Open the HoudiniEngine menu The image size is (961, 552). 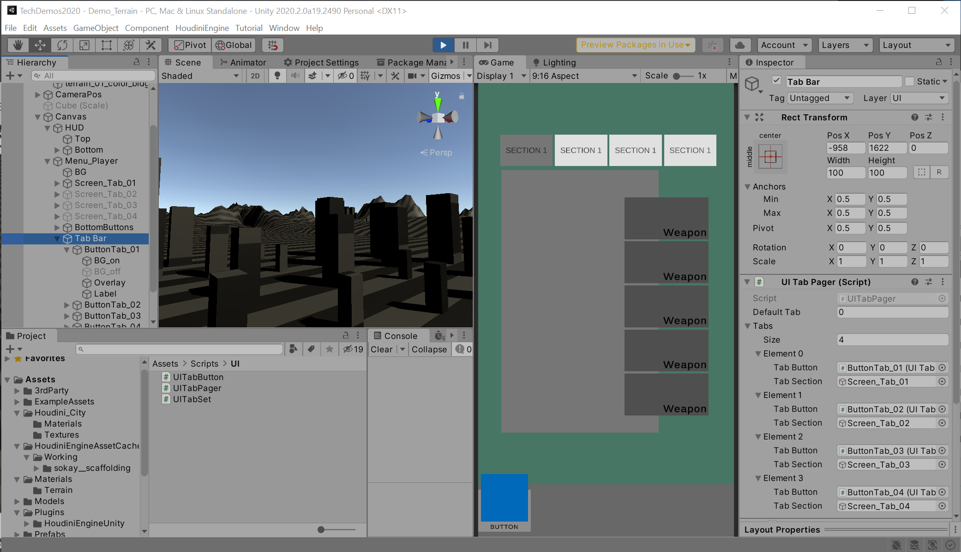click(x=202, y=28)
